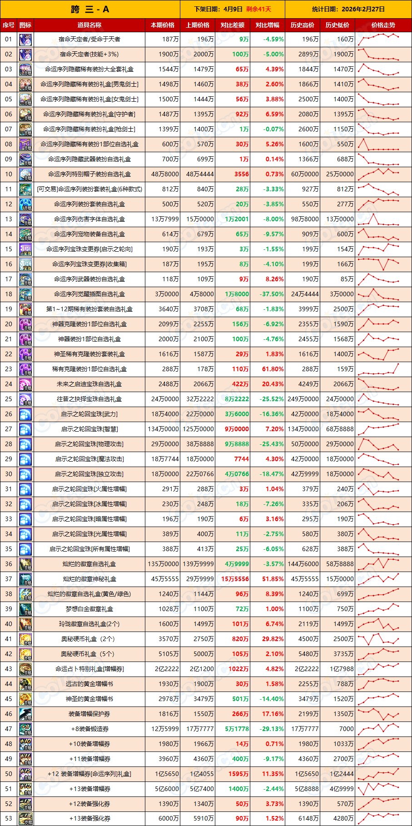Click the current price 2亿2222
The width and height of the screenshot is (412, 826).
167,669
